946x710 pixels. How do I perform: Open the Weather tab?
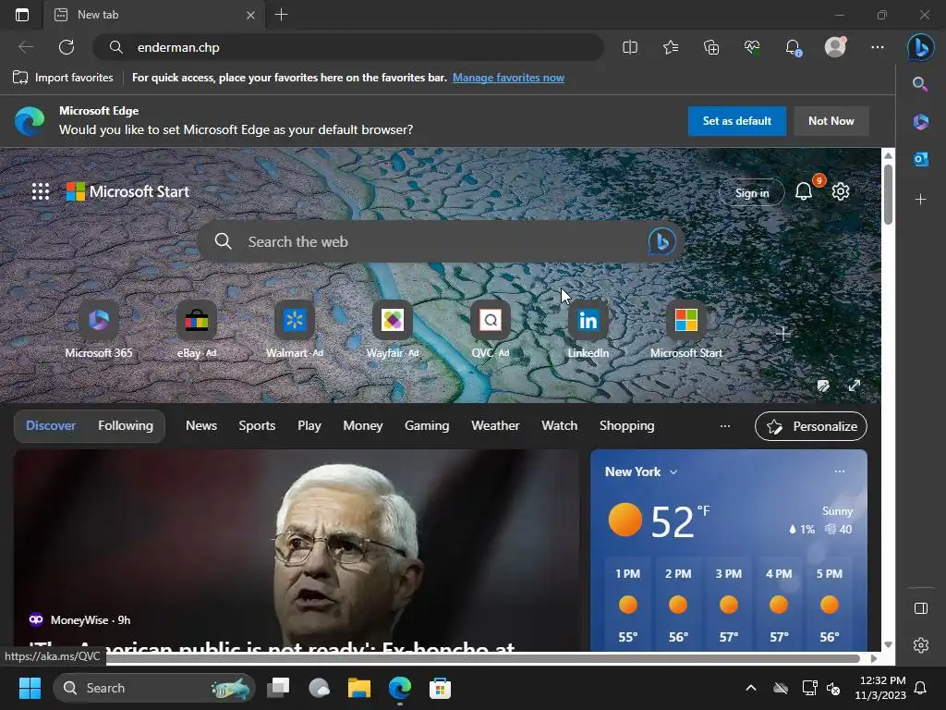[495, 425]
